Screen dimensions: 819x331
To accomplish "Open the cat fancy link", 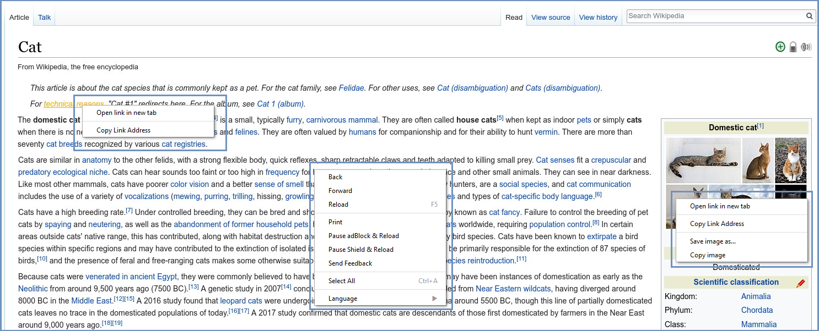I will [504, 212].
